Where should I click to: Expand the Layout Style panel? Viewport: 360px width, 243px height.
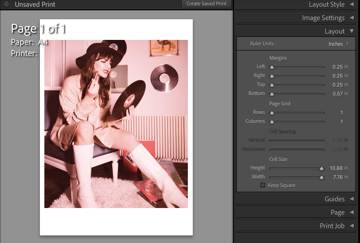[x=351, y=4]
